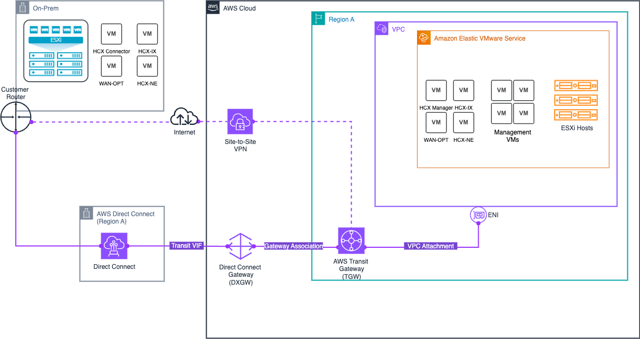Screen dimensions: 640x339
Task: Click the Customer Router symbol
Action: pos(16,117)
